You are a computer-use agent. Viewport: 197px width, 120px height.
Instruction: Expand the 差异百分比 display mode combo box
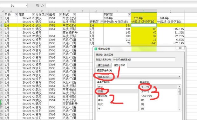(179, 77)
